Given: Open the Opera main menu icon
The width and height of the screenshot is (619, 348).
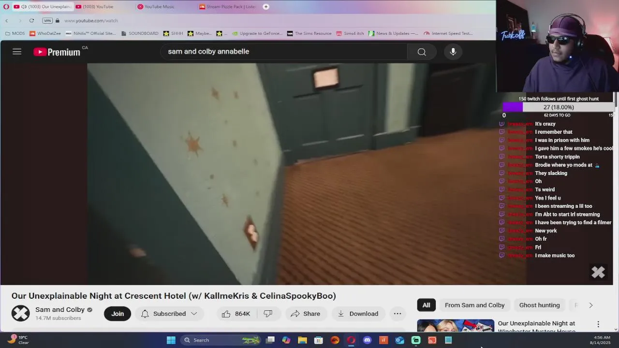Looking at the screenshot, I should pos(6,7).
